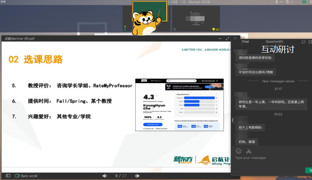
Task: Select chat message 请问您是修的双学位吗
Action: tap(255, 58)
